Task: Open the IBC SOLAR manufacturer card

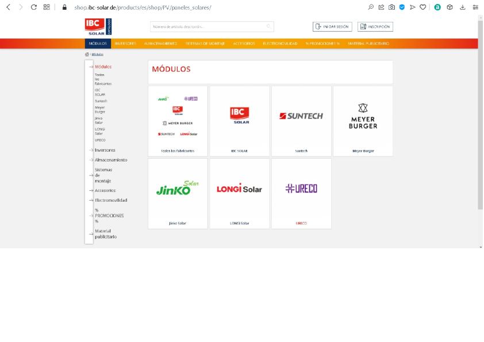Action: 240,121
